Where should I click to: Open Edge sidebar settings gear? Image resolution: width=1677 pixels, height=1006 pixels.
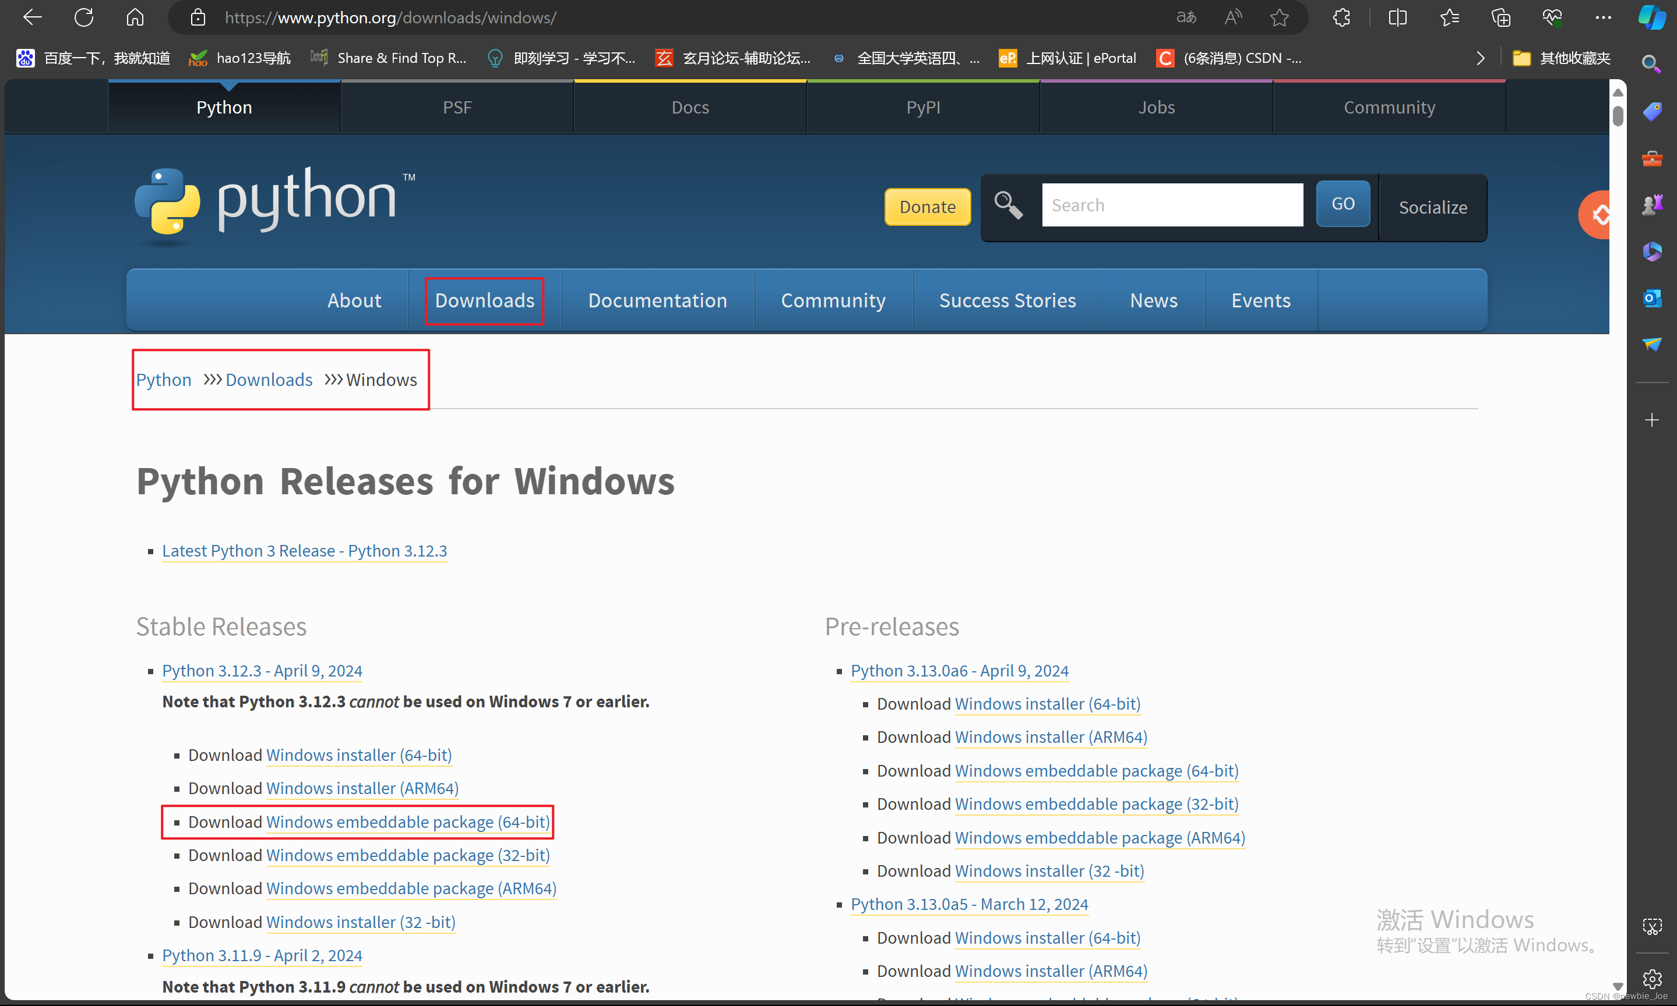coord(1652,978)
